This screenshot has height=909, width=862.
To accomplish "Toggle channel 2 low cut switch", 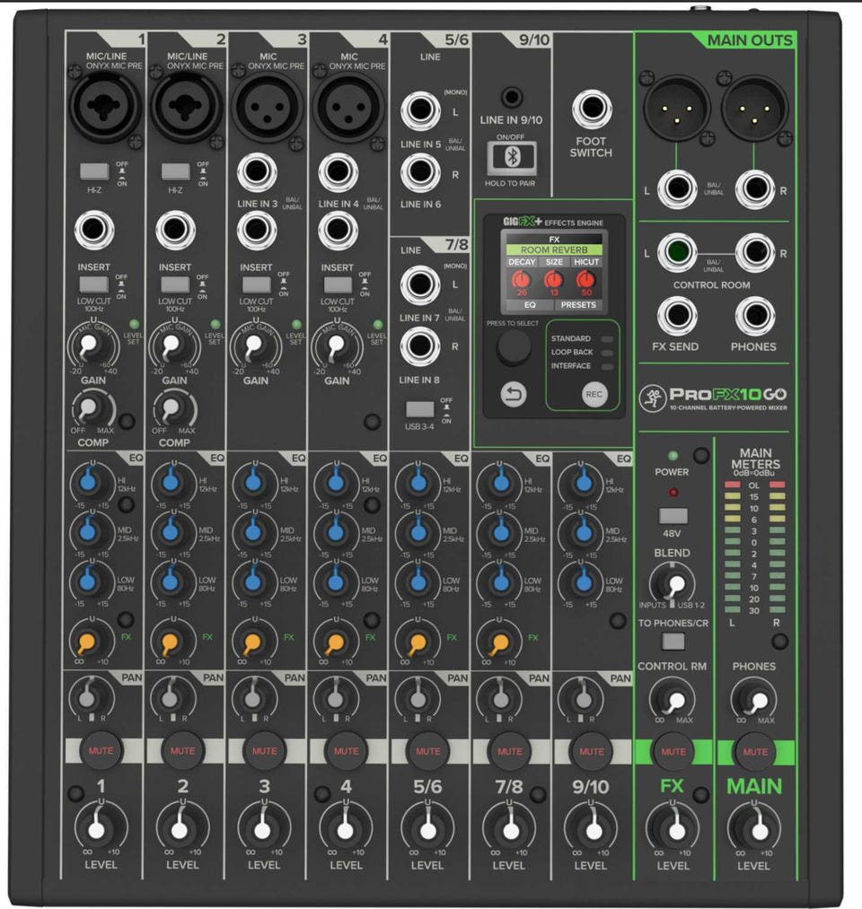I will pos(175,284).
